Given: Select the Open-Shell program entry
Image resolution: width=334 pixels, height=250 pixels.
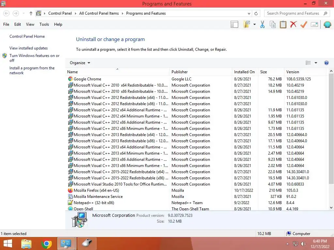Looking at the screenshot, I should tap(196, 209).
